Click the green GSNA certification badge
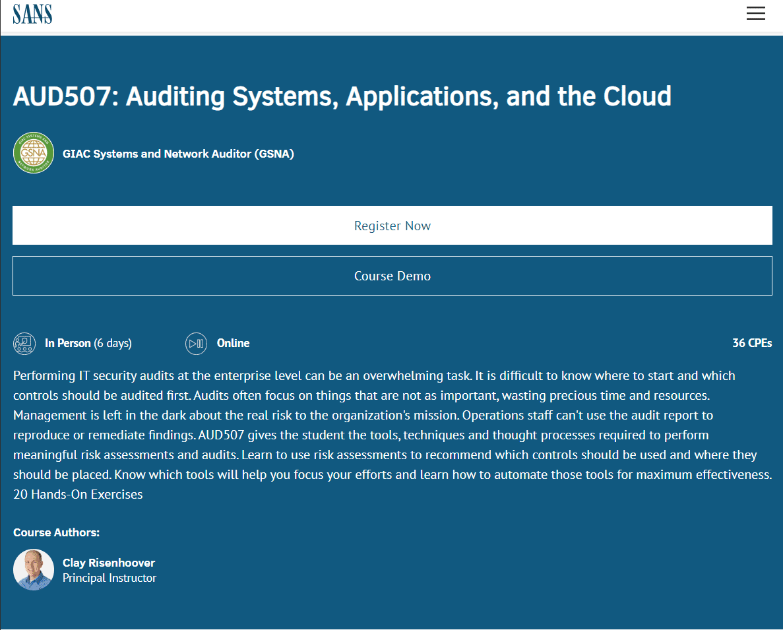Viewport: 783px width, 630px height. coord(34,153)
